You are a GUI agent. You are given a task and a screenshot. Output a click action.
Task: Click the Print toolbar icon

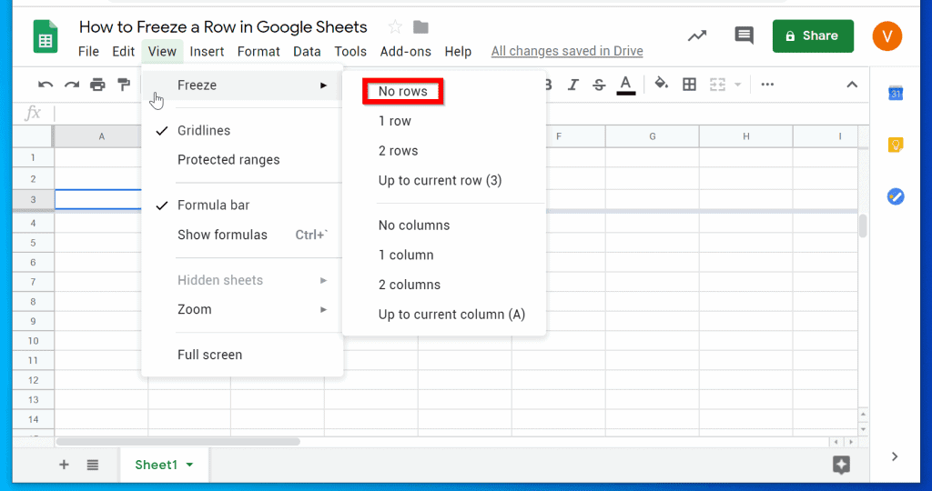[97, 85]
